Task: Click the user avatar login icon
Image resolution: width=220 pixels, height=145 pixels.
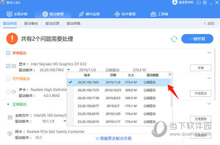Action: click(175, 2)
